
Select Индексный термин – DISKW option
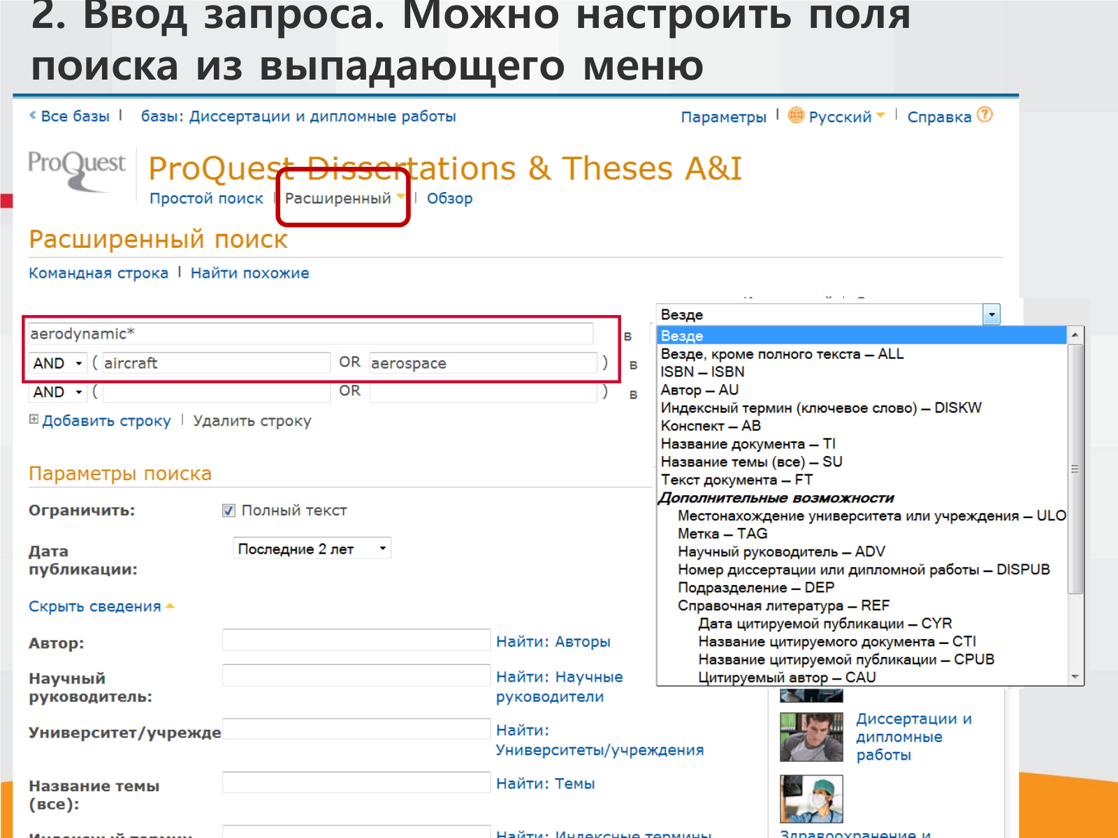coord(821,408)
